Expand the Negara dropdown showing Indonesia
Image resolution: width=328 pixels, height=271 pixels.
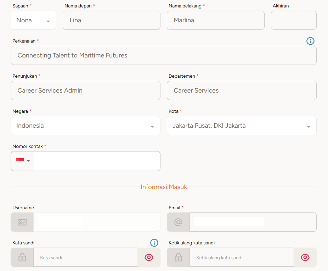tap(85, 126)
